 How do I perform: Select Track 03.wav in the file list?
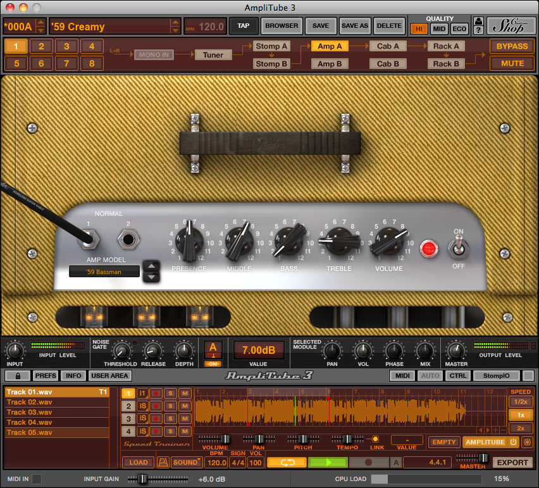(x=57, y=412)
